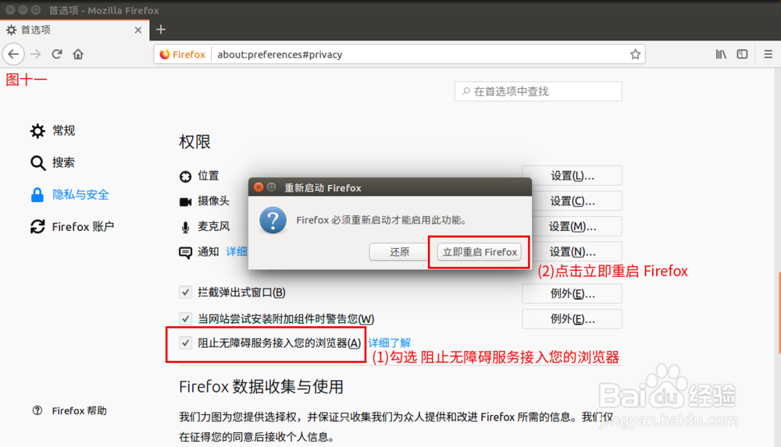Click the forward navigation arrow
Viewport: 781px width, 447px height.
click(35, 55)
